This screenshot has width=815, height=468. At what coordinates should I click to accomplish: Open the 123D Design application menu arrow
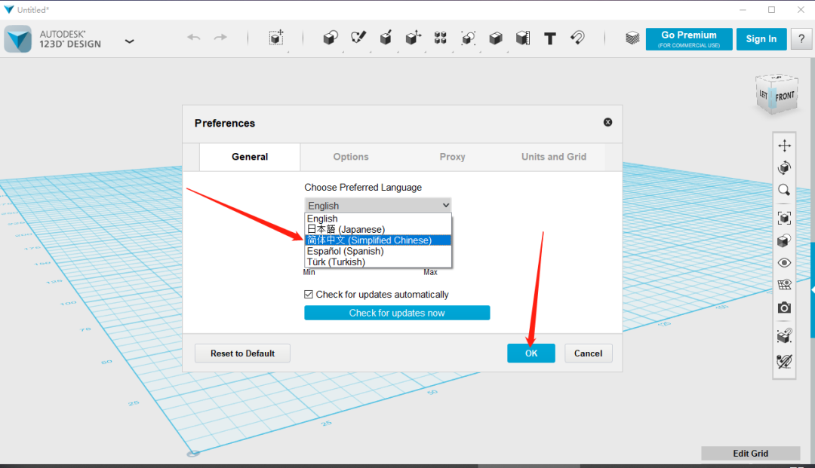129,41
